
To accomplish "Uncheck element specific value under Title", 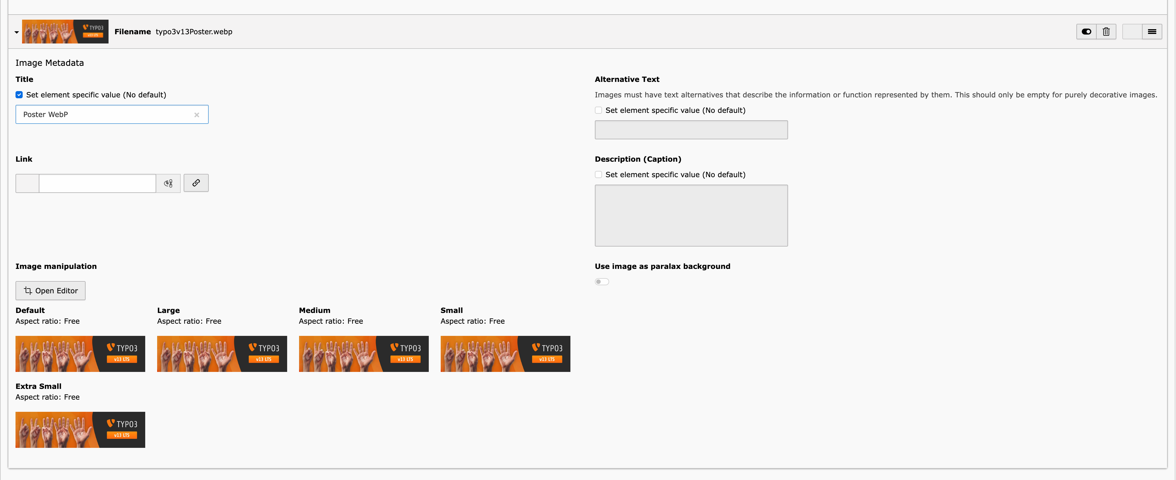I will point(19,95).
